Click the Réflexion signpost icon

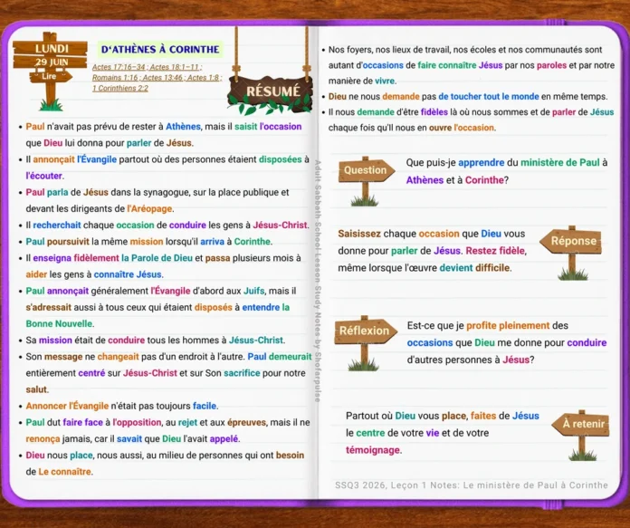(365, 342)
